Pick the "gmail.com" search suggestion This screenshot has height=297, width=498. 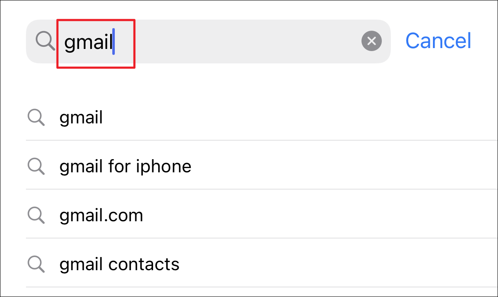click(262, 214)
